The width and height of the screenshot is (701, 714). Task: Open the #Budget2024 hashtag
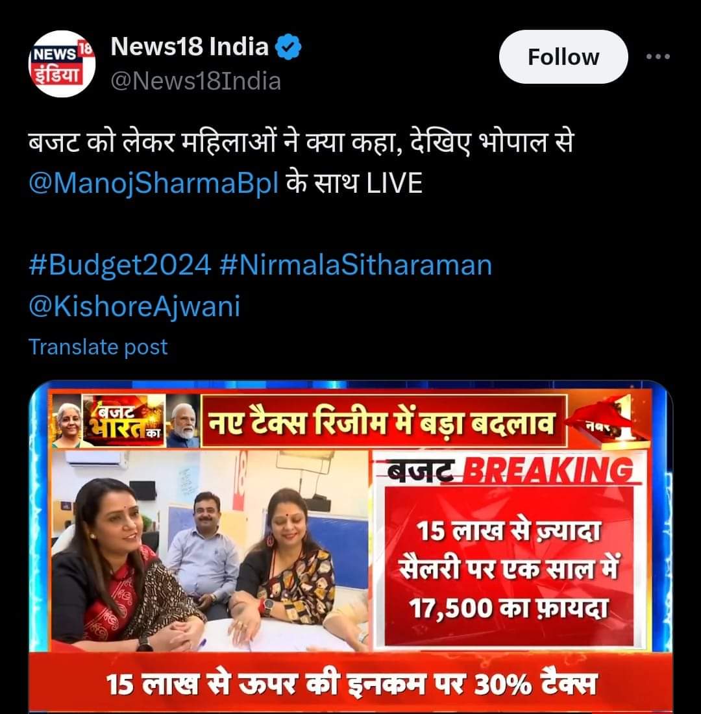[120, 265]
